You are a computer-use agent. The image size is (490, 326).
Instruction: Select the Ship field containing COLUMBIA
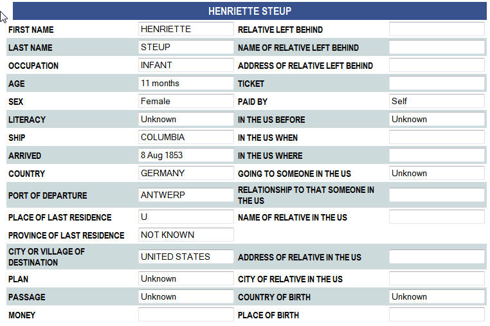[x=186, y=138]
